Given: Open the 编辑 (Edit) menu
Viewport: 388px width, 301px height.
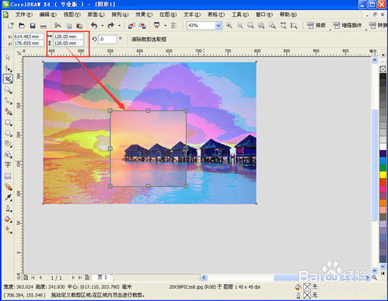Looking at the screenshot, I should click(48, 15).
